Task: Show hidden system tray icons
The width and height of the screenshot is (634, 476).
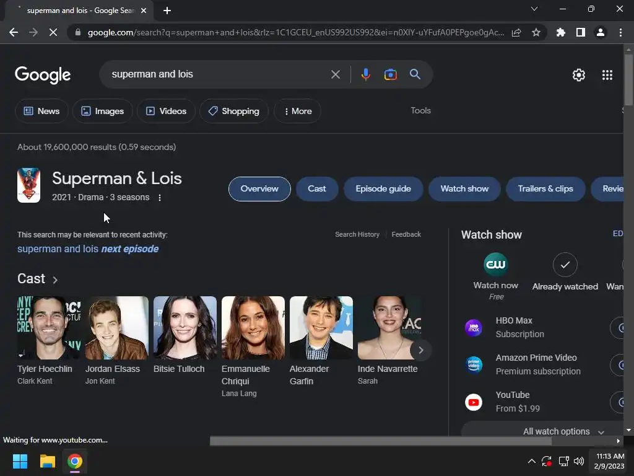Action: click(x=532, y=461)
